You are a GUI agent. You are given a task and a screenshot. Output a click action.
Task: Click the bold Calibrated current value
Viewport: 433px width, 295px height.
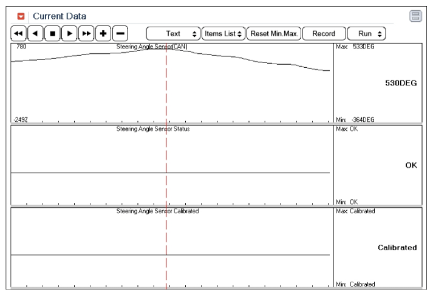tap(397, 248)
